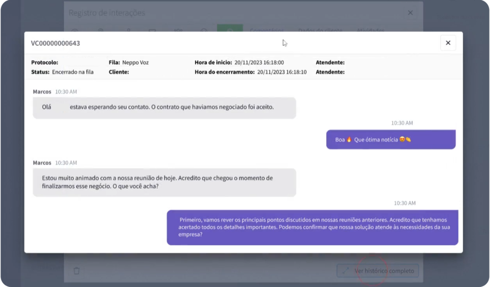Click the heart-eyes emoji in the reply
This screenshot has width=490, height=287.
pyautogui.click(x=402, y=140)
